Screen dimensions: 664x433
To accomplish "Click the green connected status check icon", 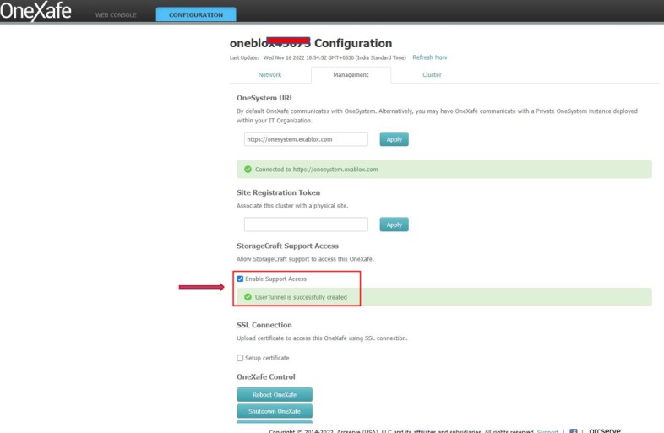I will (x=248, y=170).
